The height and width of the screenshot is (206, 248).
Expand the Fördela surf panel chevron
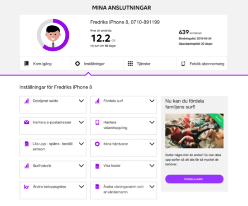point(152,101)
